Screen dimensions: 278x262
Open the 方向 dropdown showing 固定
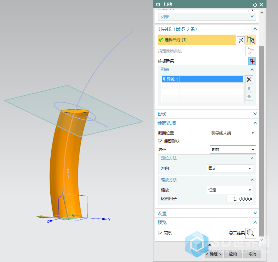coord(230,168)
